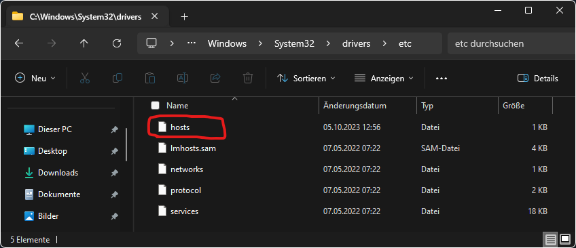Add a new tab with plus button
576x248 pixels.
tap(184, 16)
